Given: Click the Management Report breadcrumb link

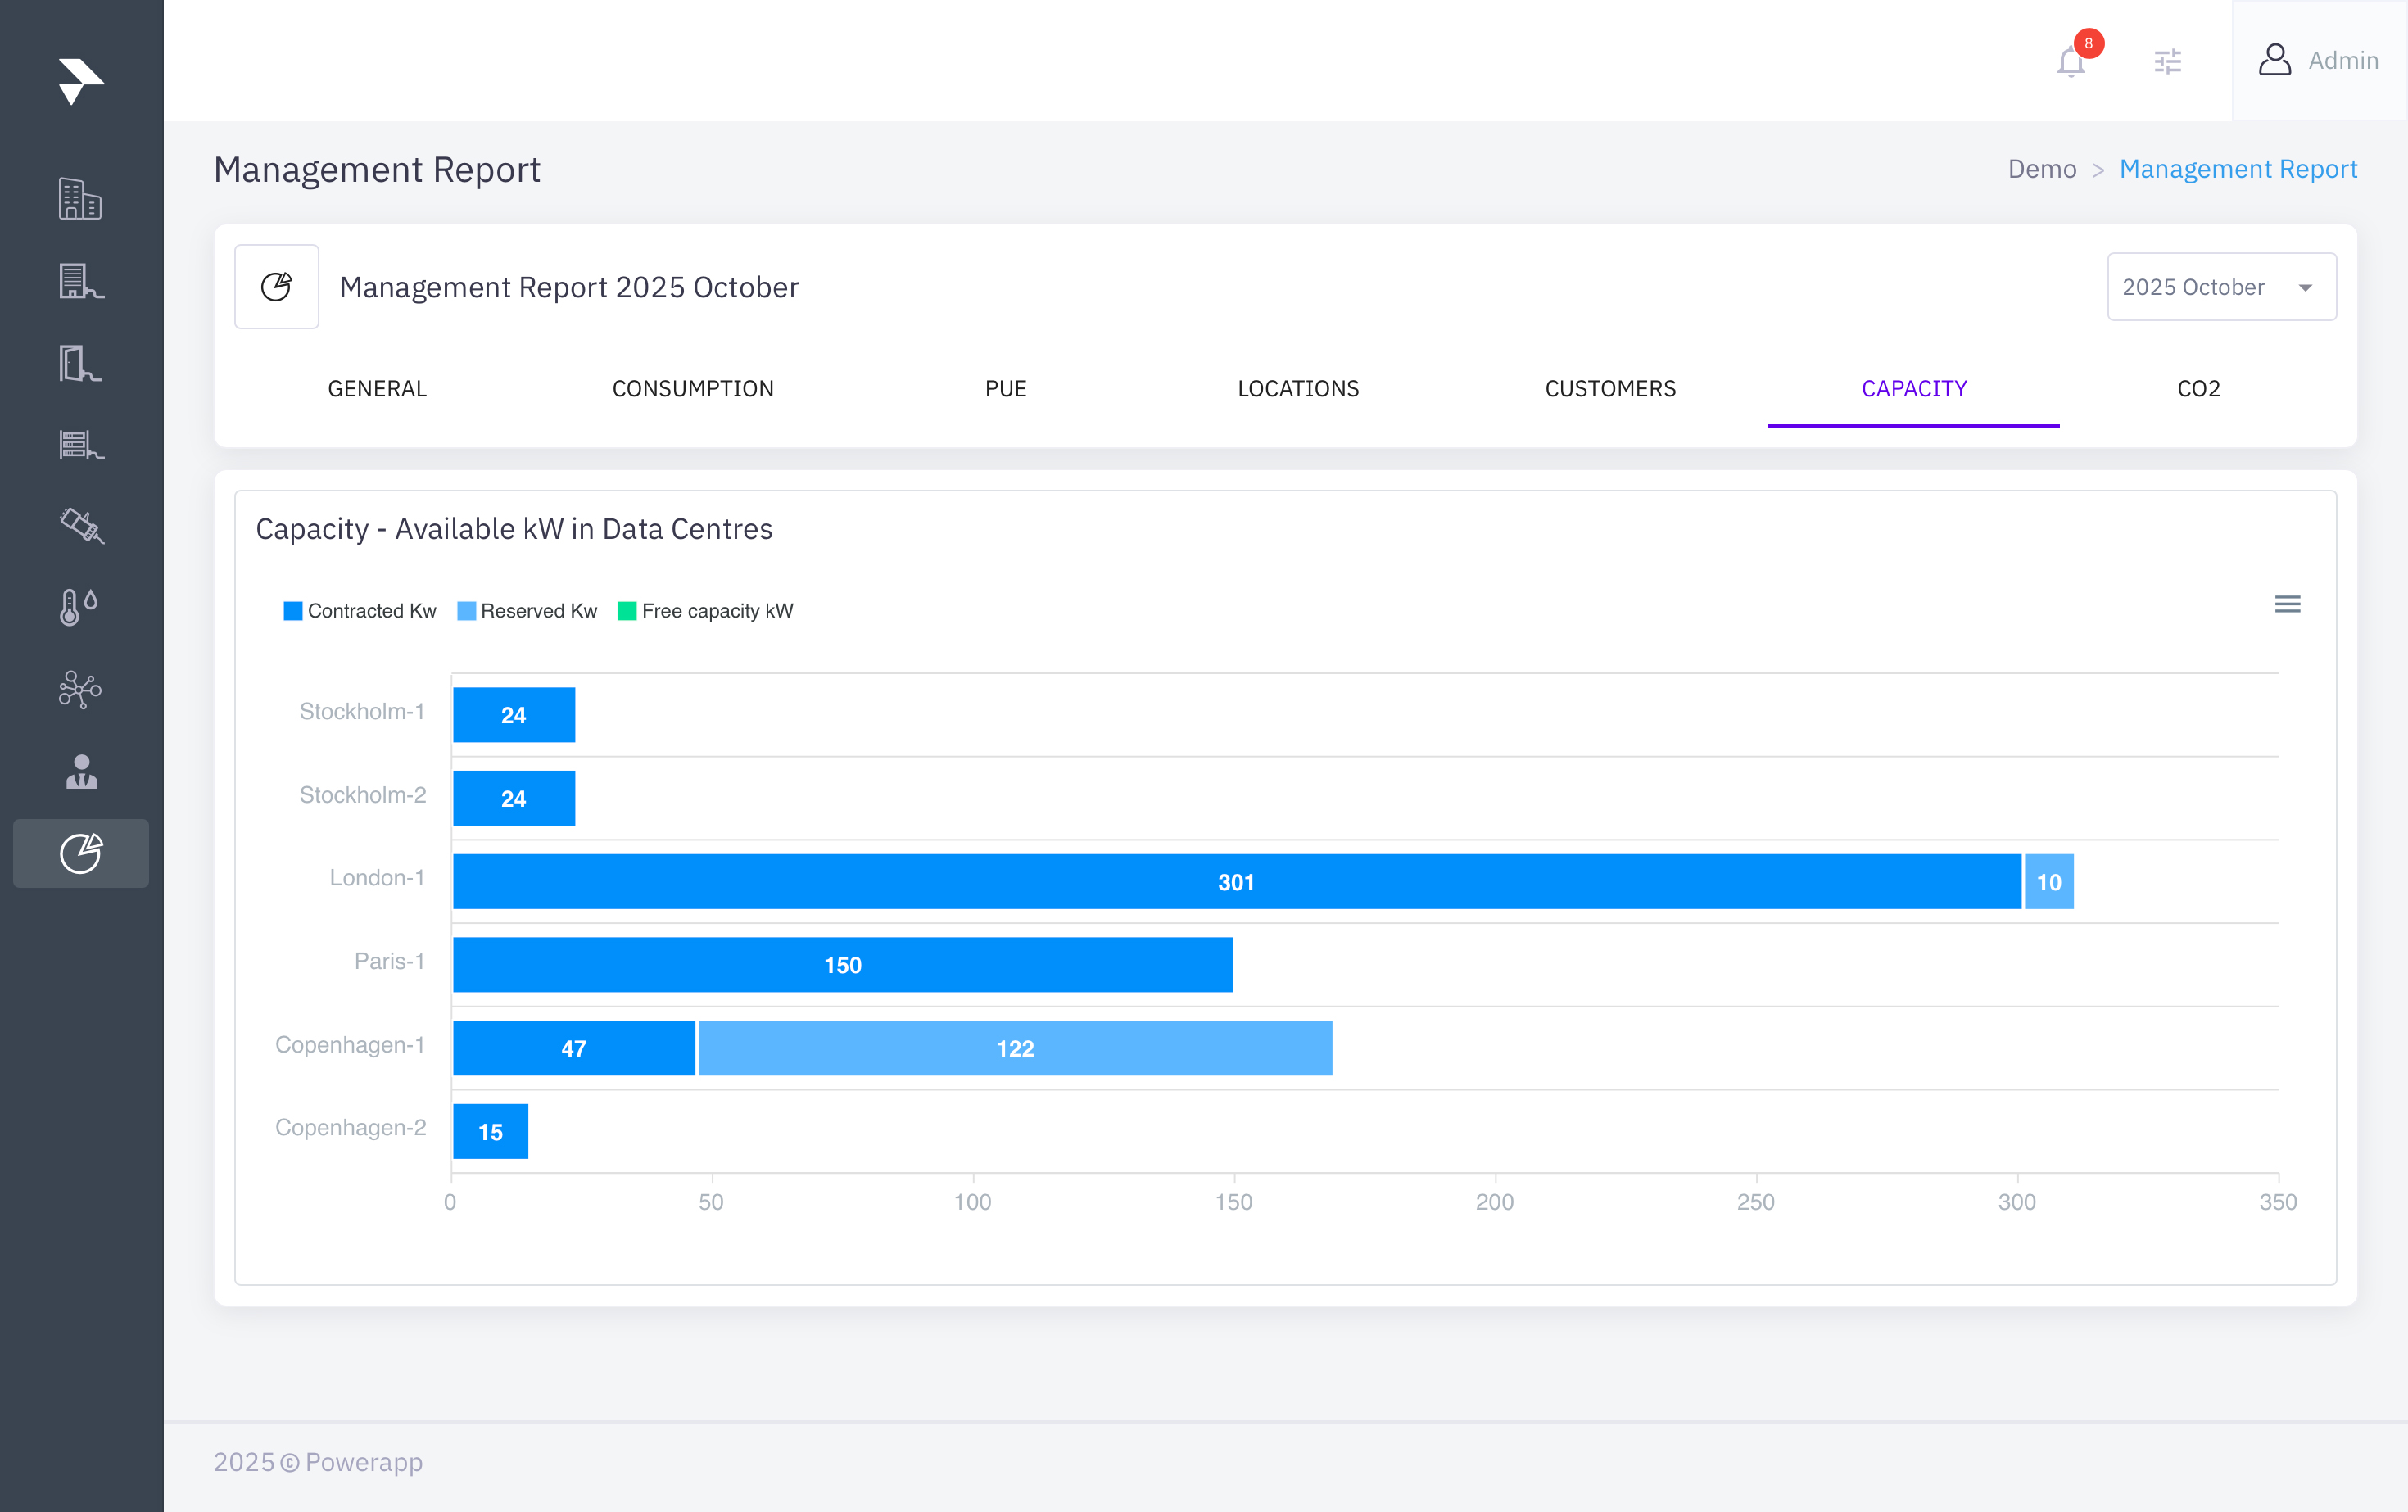Looking at the screenshot, I should 2238,169.
